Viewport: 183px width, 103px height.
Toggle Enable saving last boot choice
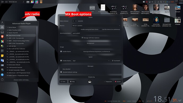coord(89,29)
